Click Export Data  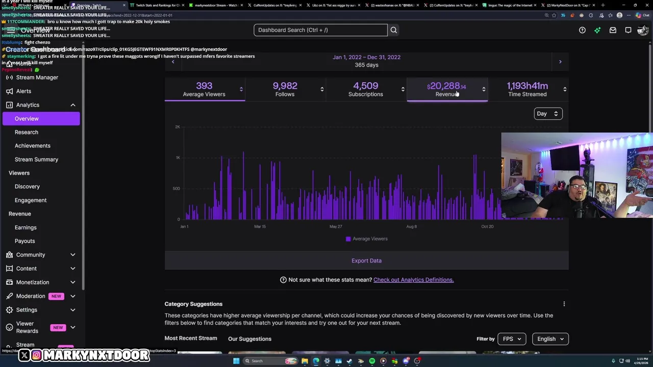point(366,260)
